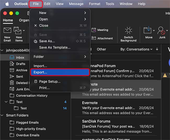This screenshot has width=170, height=140.
Task: Collapse the Test folder chevron
Action: 6,102
